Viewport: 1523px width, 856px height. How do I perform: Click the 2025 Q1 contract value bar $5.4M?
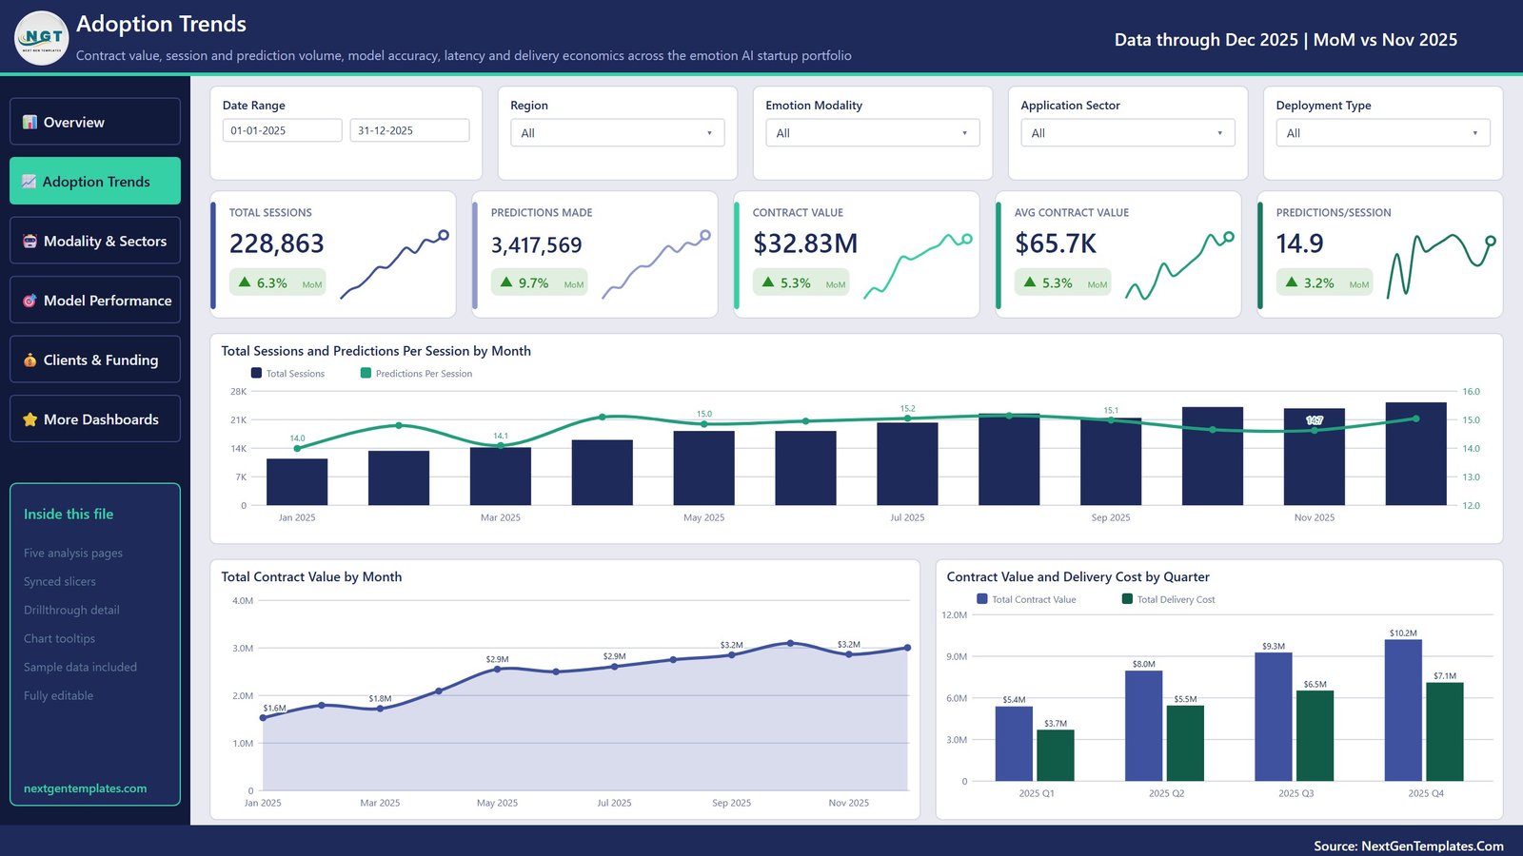tap(1014, 744)
